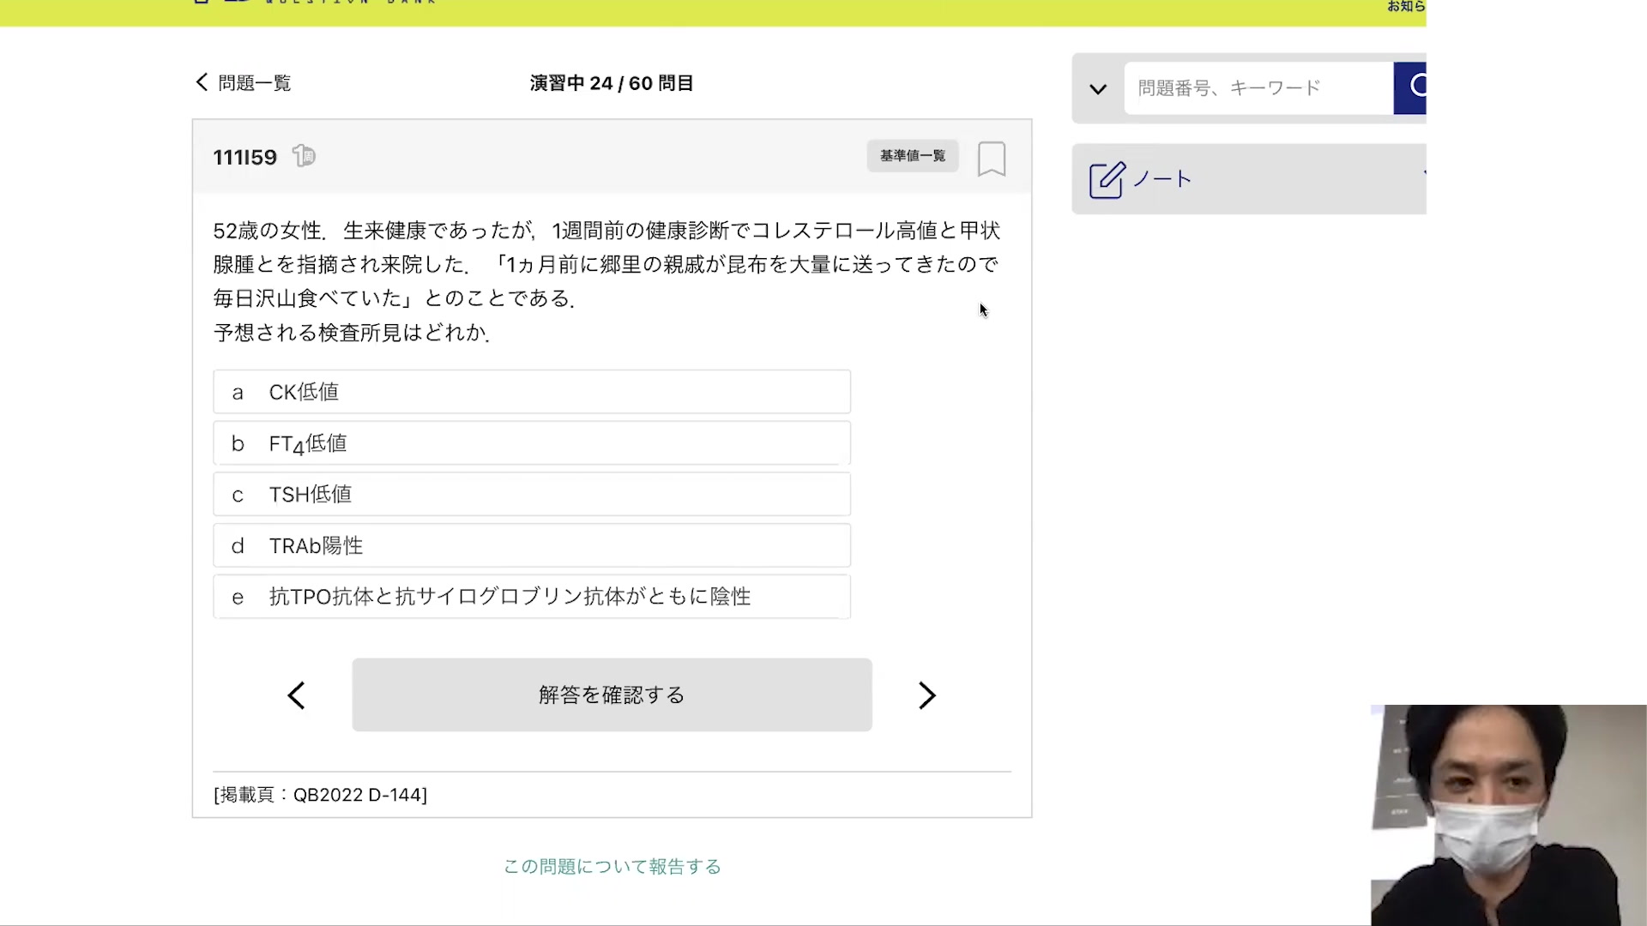Choose option d TRAb陽性

pyautogui.click(x=531, y=545)
